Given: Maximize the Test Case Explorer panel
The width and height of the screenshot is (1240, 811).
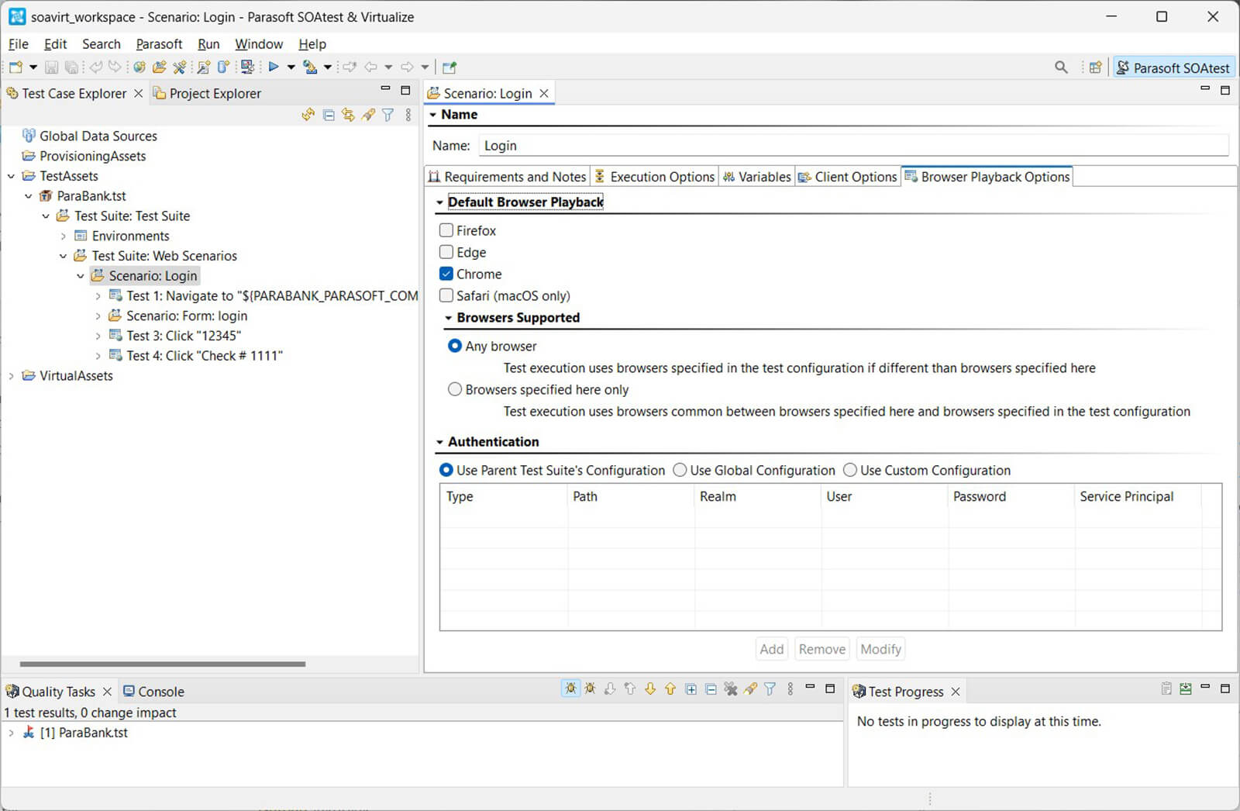Looking at the screenshot, I should tap(405, 91).
